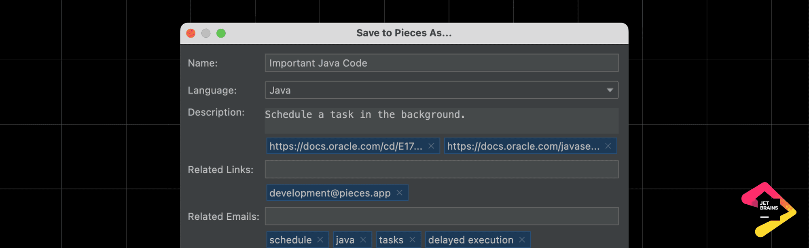Open the Language dropdown arrow
Screen dimensions: 809x248
(x=610, y=90)
